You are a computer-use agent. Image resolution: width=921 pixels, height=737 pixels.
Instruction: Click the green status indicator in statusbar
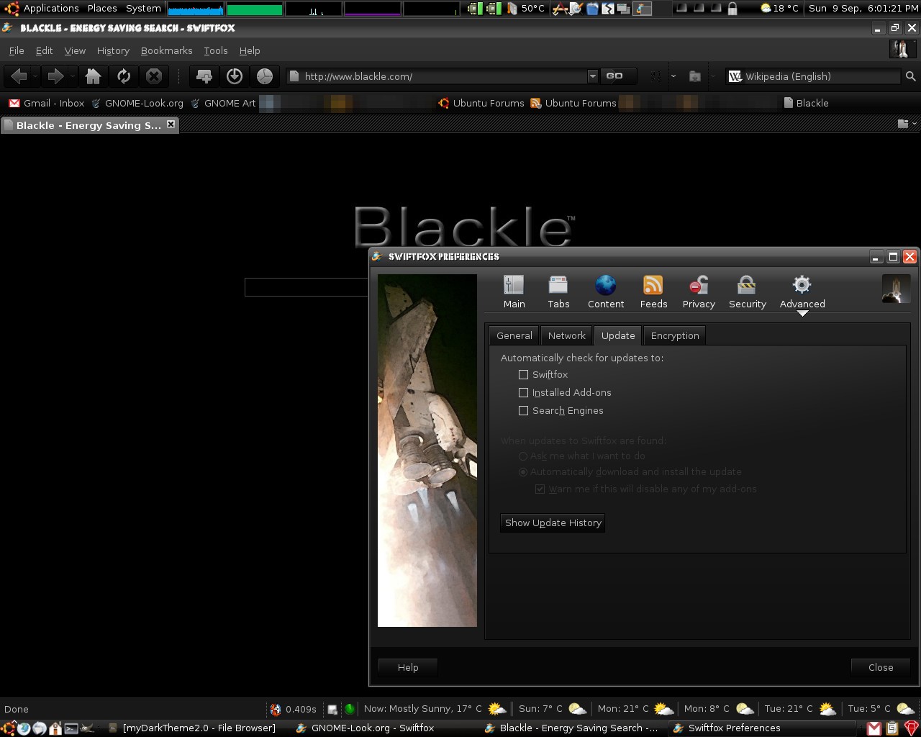[350, 709]
